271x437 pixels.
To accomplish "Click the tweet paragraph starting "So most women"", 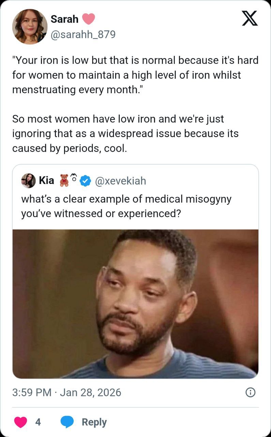I will (x=125, y=134).
